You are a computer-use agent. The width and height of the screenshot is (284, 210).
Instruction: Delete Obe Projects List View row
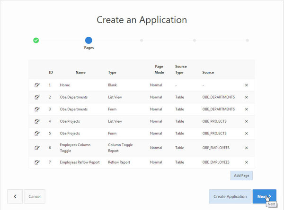(246, 121)
